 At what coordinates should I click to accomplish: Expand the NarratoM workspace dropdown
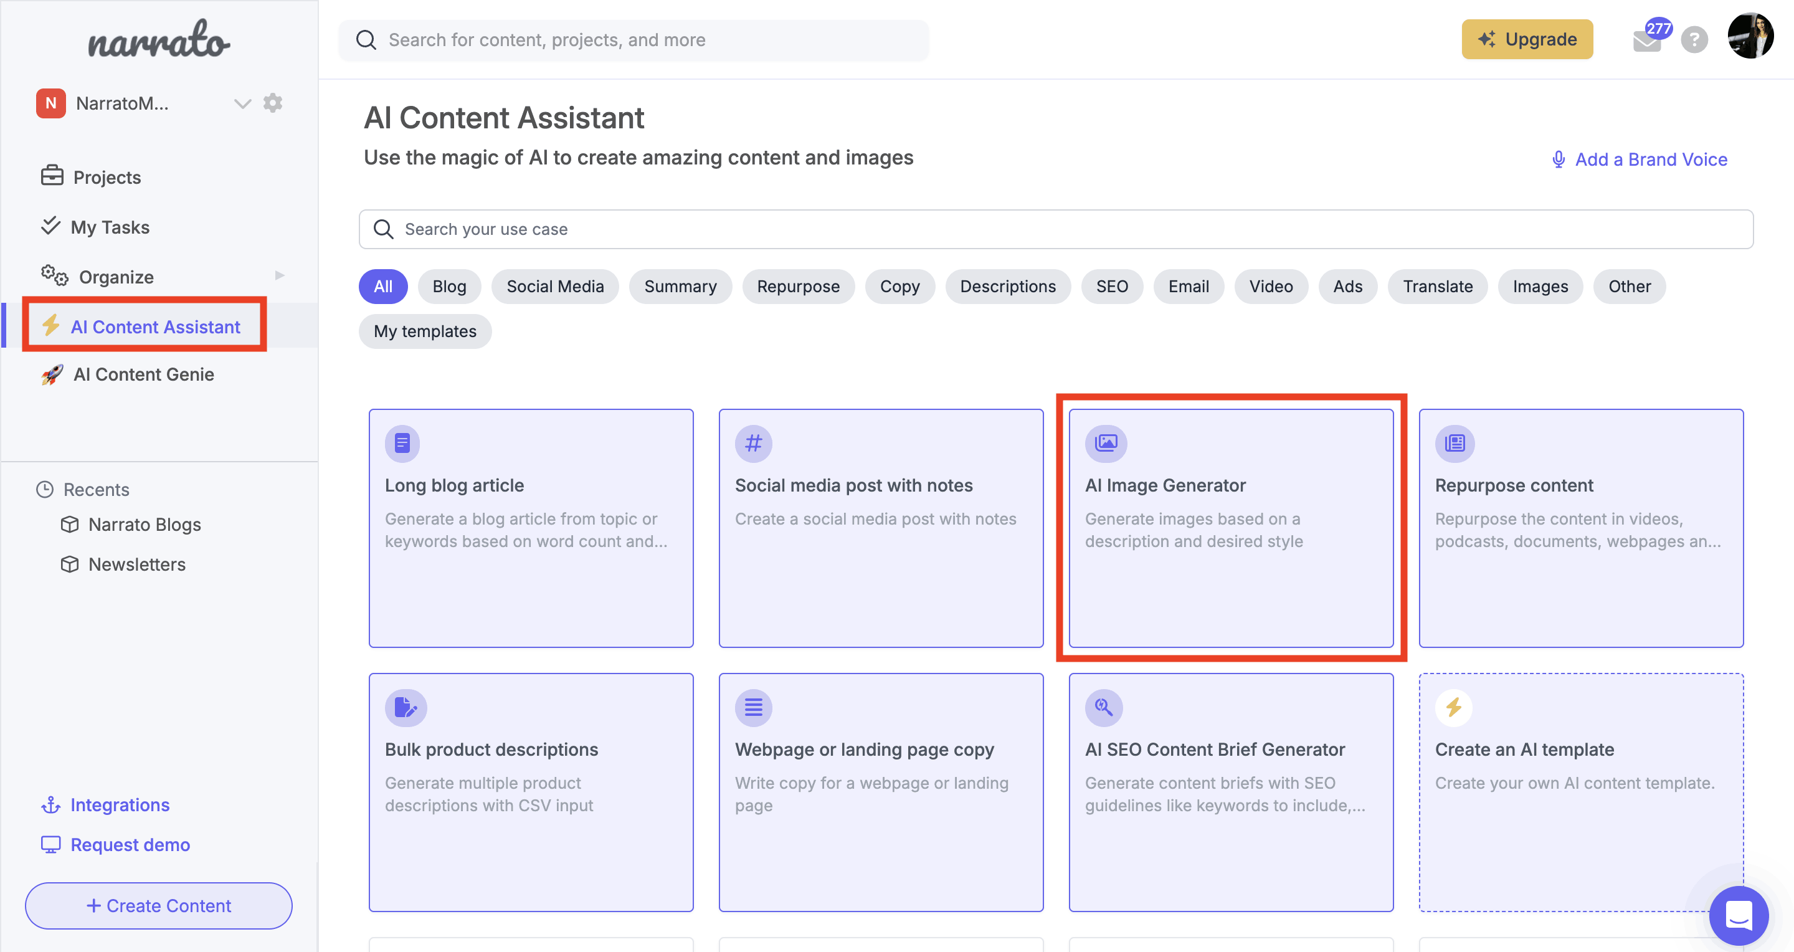pyautogui.click(x=242, y=104)
